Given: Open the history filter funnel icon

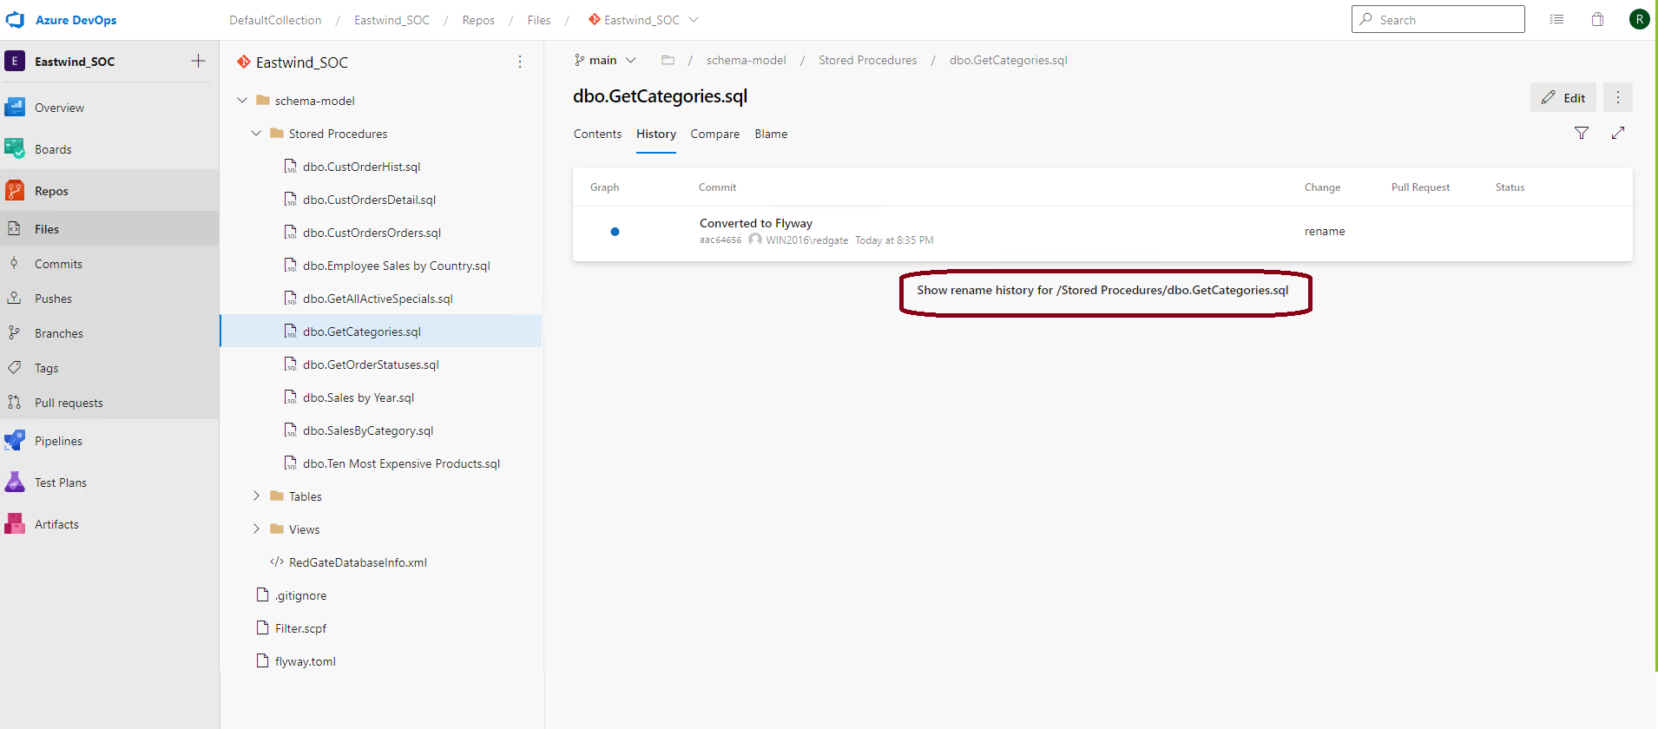Looking at the screenshot, I should coord(1582,133).
